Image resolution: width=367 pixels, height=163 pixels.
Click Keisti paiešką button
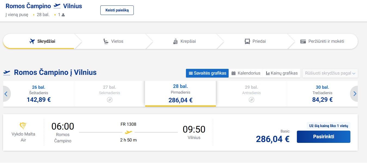point(117,10)
